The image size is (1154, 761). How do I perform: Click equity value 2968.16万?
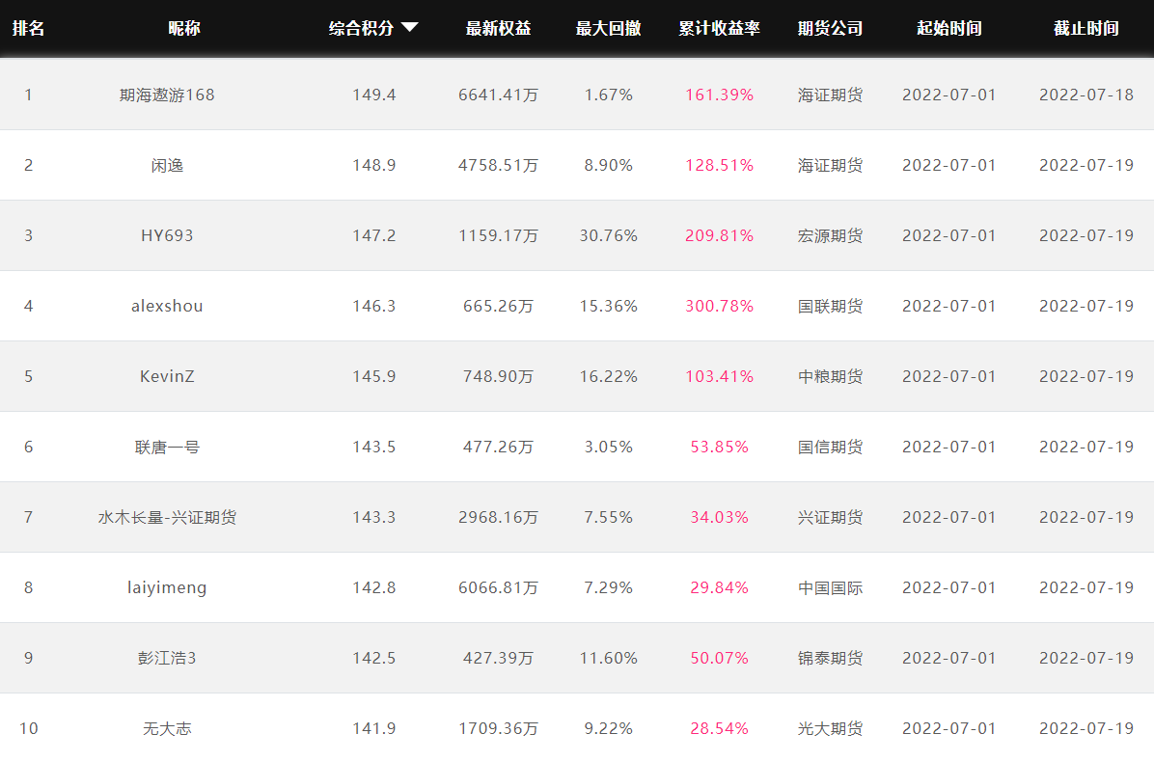click(x=498, y=517)
